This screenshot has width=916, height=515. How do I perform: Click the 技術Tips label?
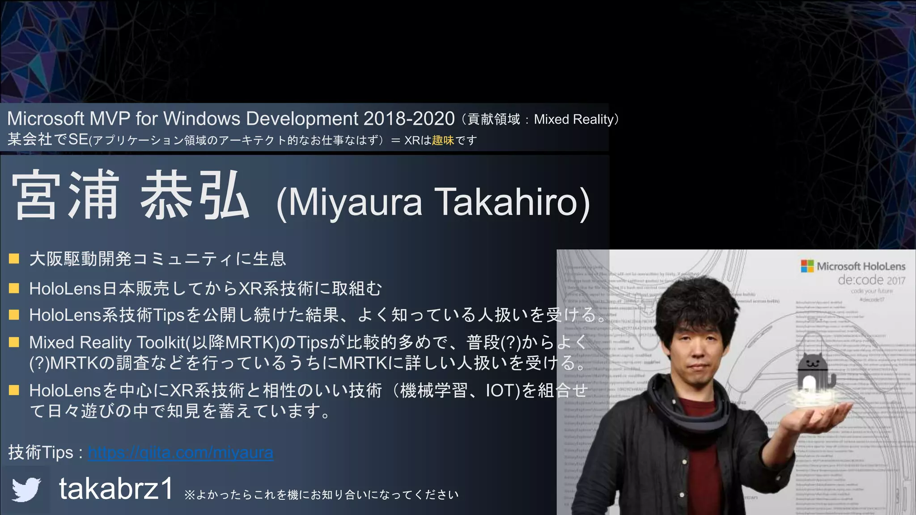[x=40, y=452]
